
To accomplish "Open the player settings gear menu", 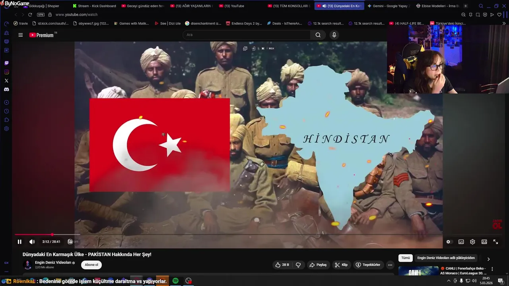I will [x=472, y=242].
